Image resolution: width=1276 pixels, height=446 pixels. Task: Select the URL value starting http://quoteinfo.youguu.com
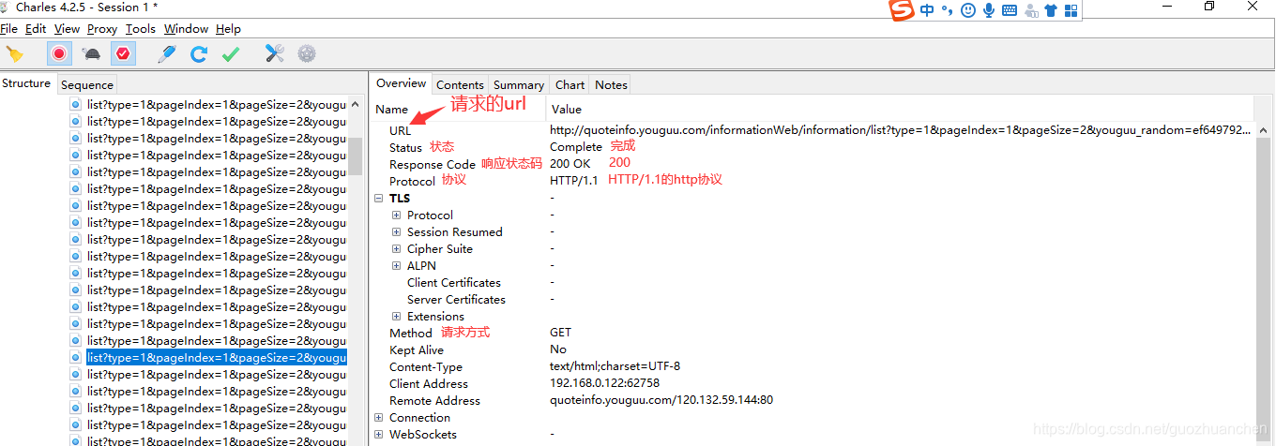[901, 130]
